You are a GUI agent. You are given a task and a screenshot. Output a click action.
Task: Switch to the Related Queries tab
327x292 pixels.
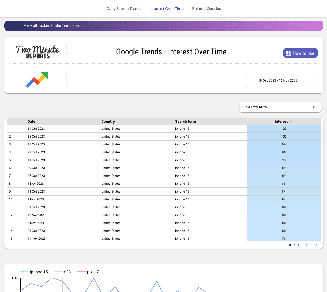tap(207, 9)
